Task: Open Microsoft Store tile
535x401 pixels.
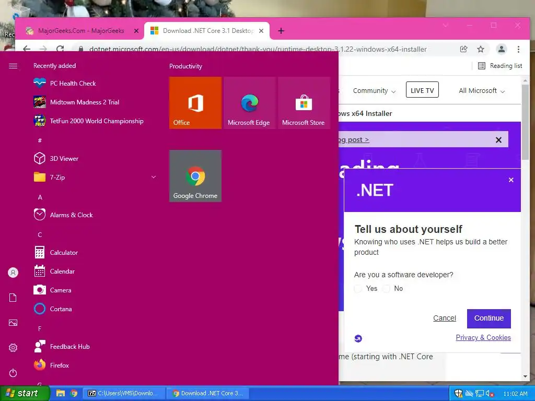Action: [x=304, y=103]
